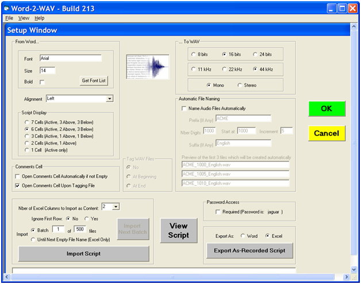Open the Alignment dropdown
Image resolution: width=361 pixels, height=284 pixels.
[109, 99]
